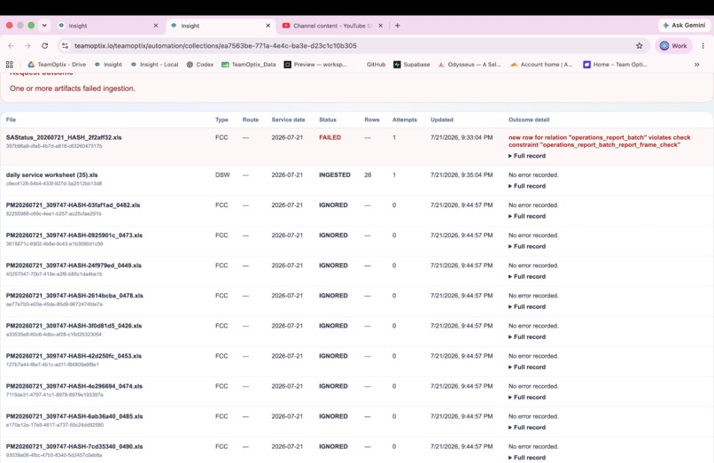Viewport: 714px width, 463px height.
Task: Open the Odysseus bookmark
Action: tap(470, 65)
